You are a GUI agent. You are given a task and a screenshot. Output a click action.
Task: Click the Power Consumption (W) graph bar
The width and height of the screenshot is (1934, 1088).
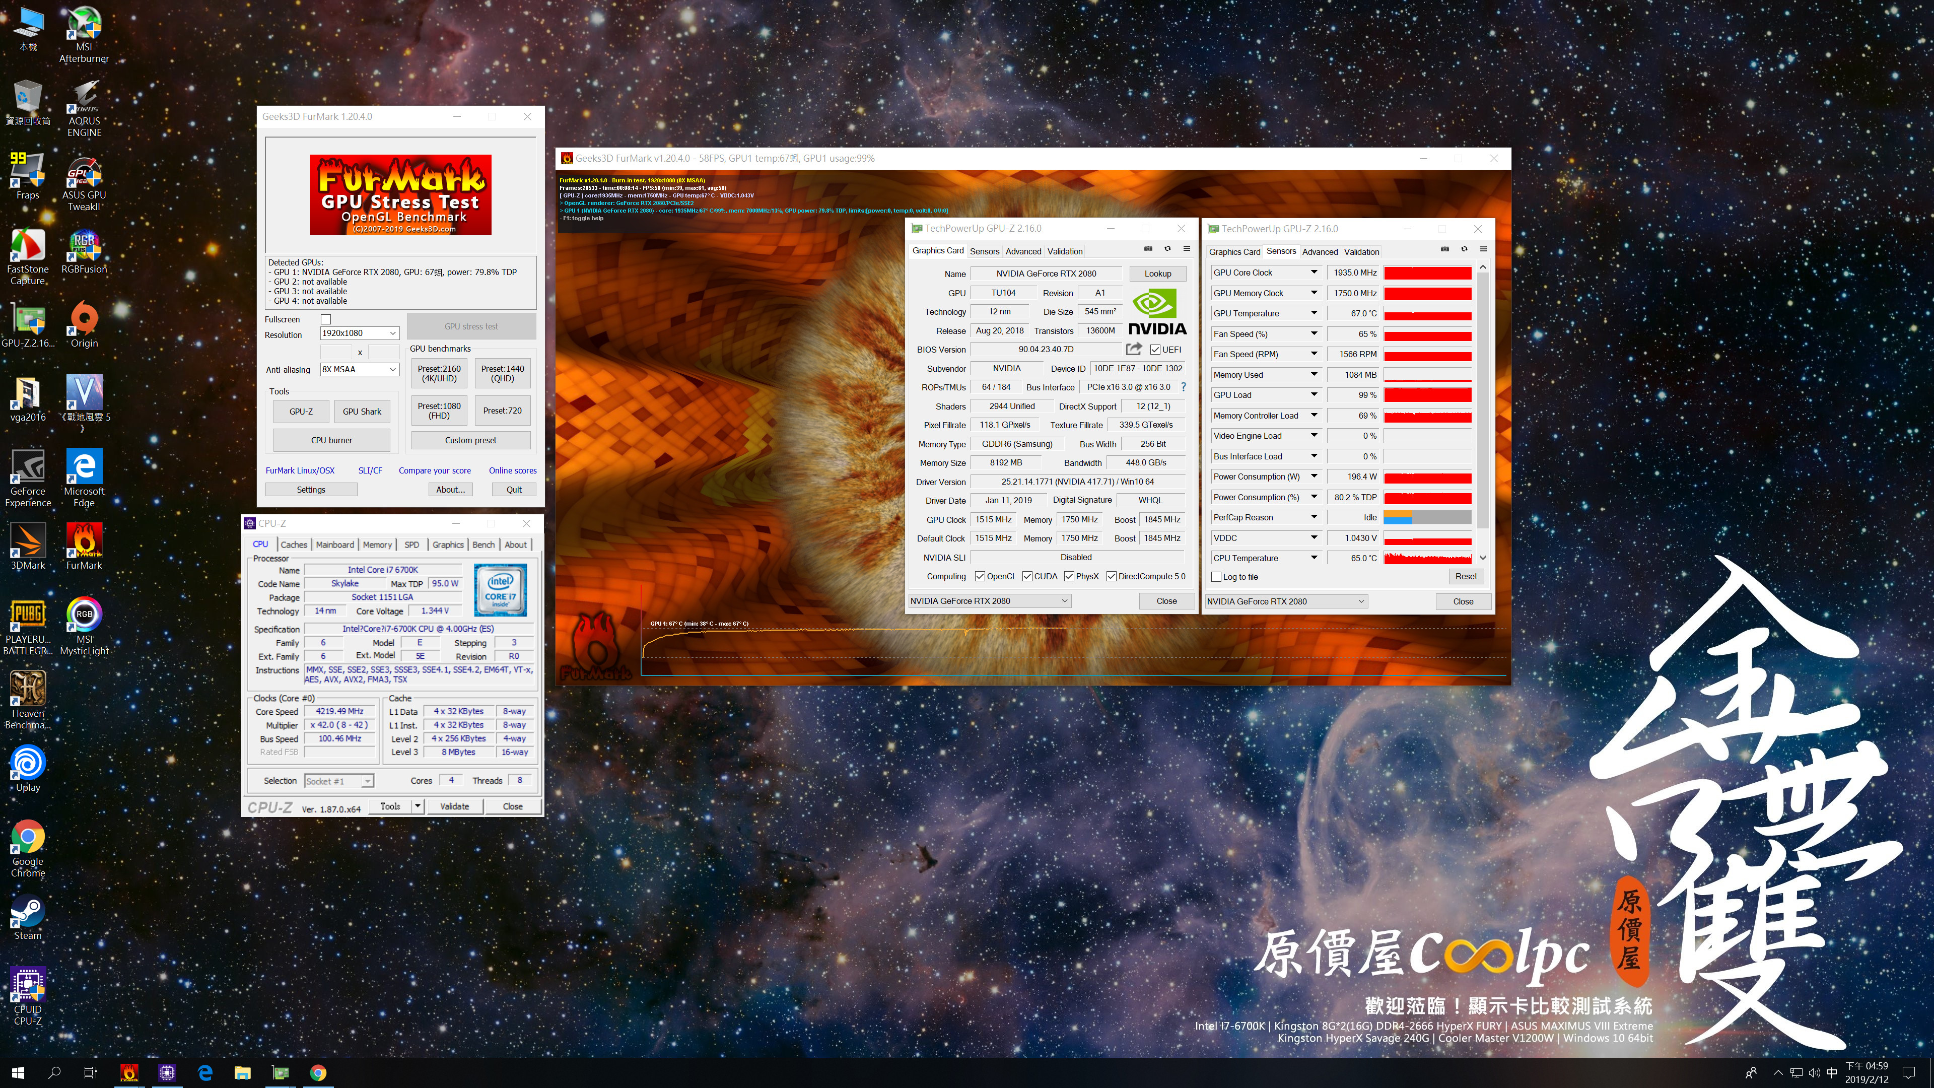(x=1427, y=477)
